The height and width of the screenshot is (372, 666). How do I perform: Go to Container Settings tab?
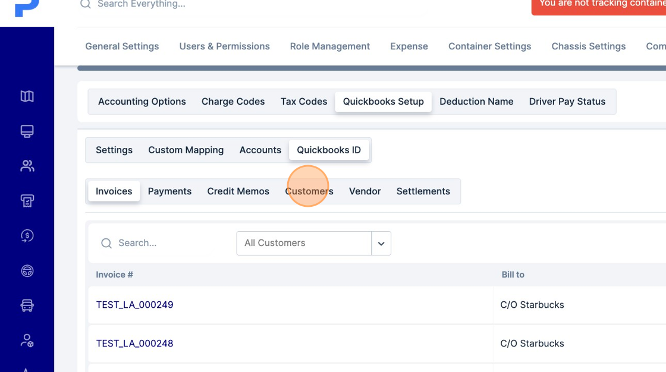[490, 46]
